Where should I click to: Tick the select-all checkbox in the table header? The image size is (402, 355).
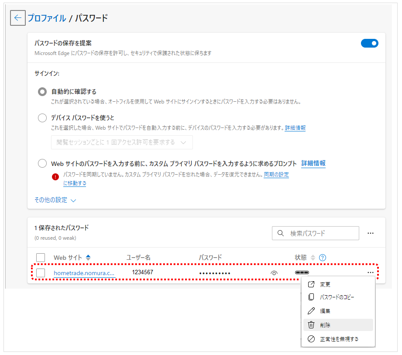(x=41, y=258)
